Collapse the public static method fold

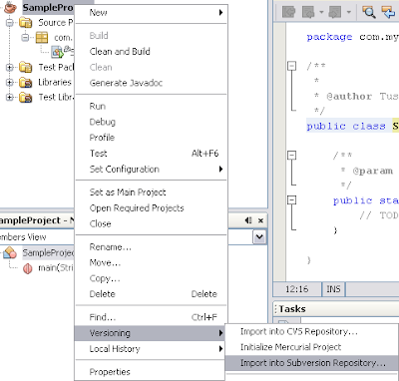291,199
